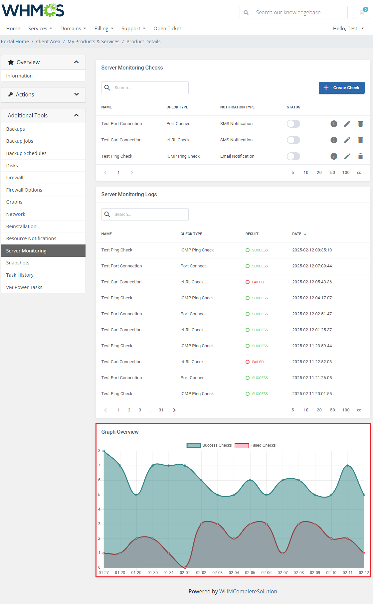
Task: View info for Test Curl Connection check
Action: point(334,140)
